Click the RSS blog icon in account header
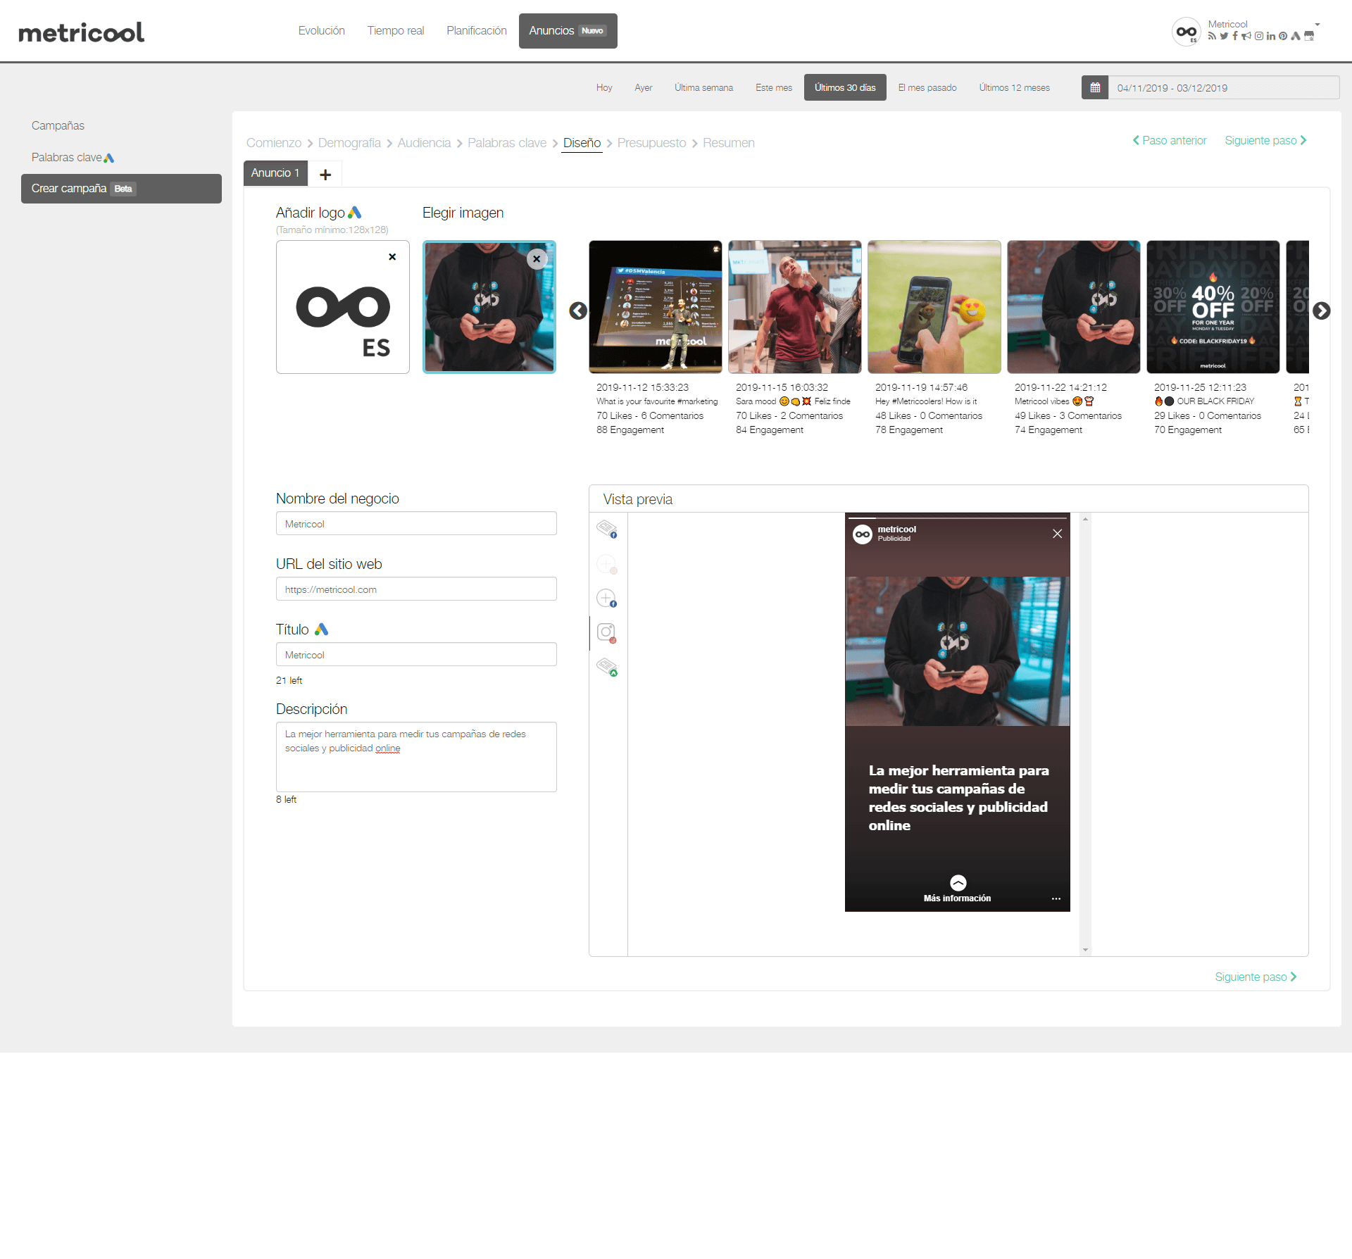This screenshot has width=1352, height=1259. pyautogui.click(x=1212, y=36)
